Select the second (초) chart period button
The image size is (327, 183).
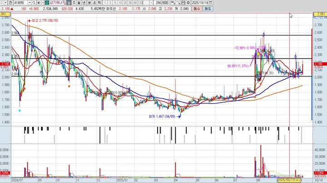pyautogui.click(x=94, y=3)
